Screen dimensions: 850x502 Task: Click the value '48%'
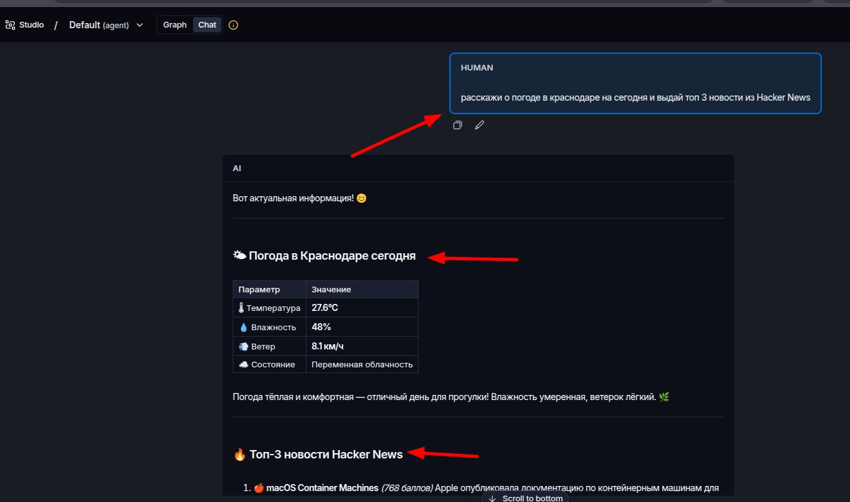(321, 327)
